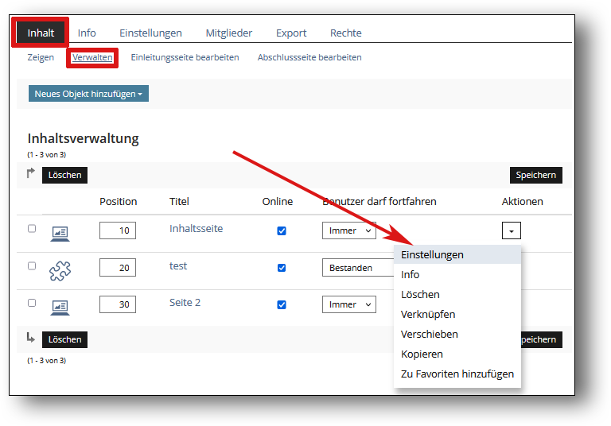Click the Inhaltsseite content page icon

click(60, 232)
